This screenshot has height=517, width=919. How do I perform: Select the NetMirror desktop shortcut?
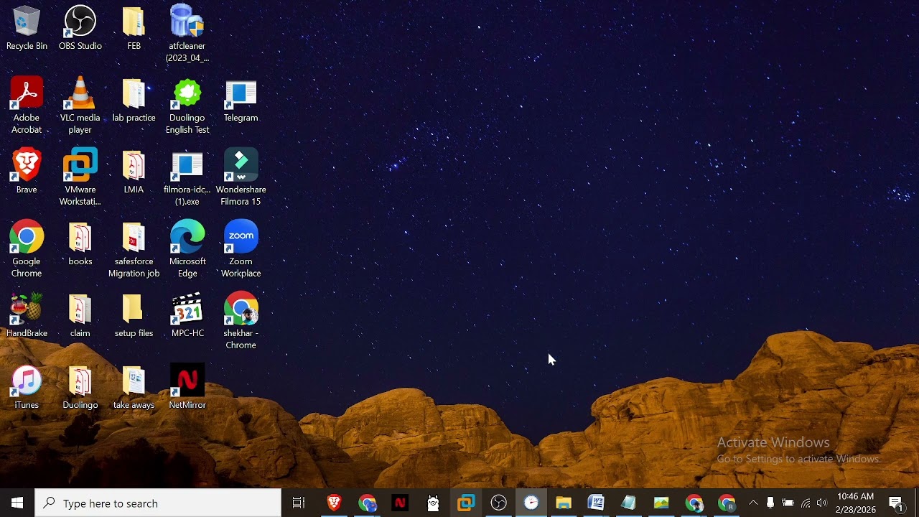click(x=187, y=388)
